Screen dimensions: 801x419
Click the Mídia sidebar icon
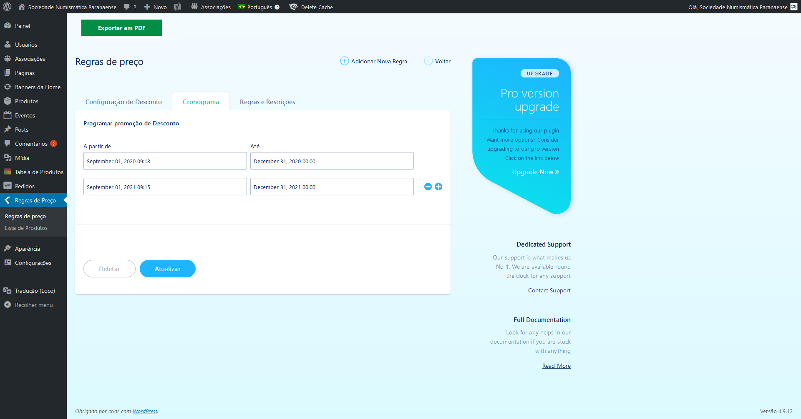click(8, 157)
